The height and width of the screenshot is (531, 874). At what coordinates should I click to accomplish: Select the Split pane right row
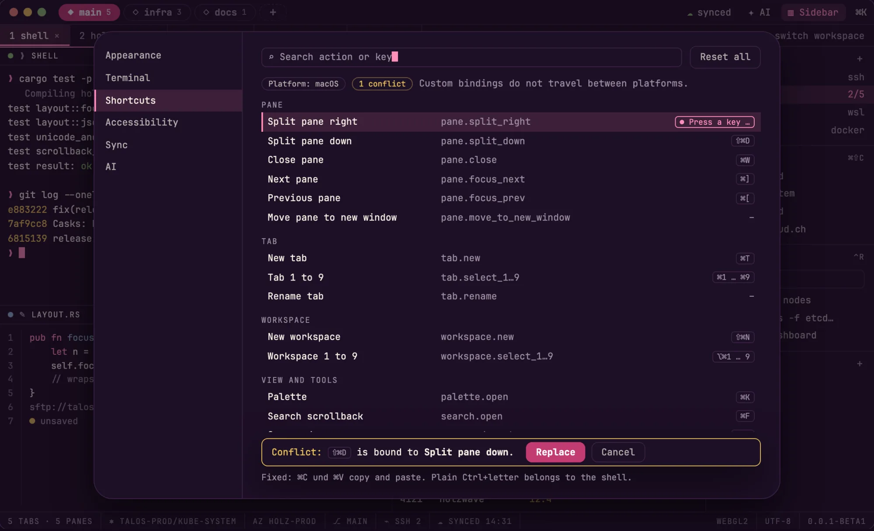tap(511, 122)
